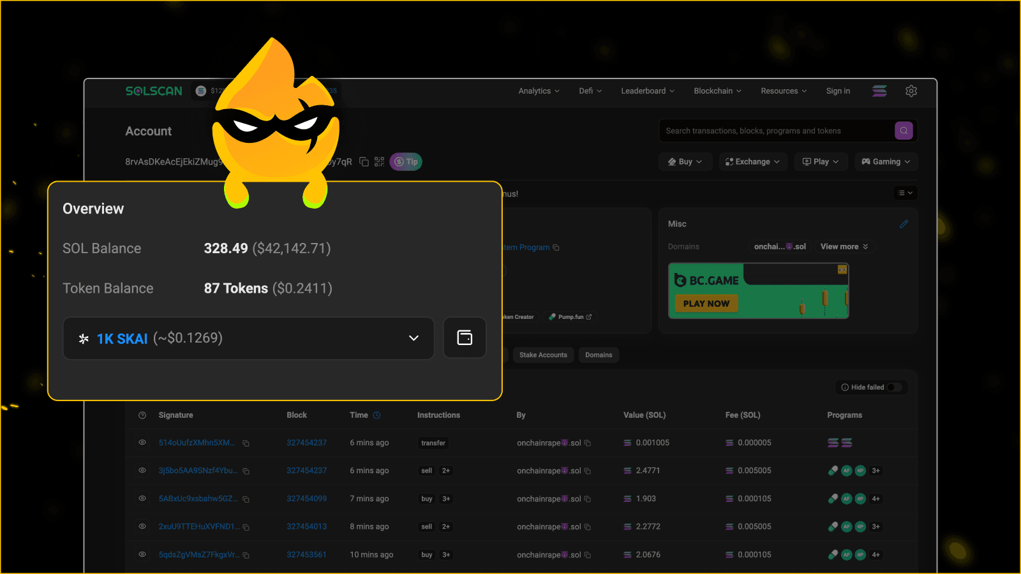Open the Play dropdown
This screenshot has width=1021, height=574.
tap(821, 162)
